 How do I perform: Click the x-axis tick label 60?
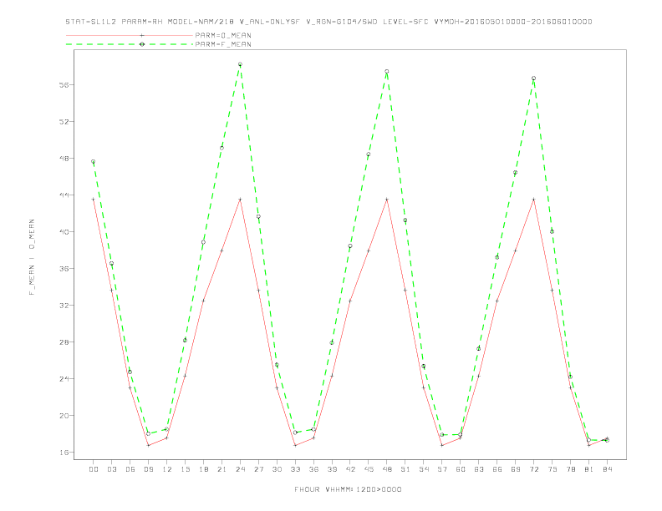pos(461,469)
